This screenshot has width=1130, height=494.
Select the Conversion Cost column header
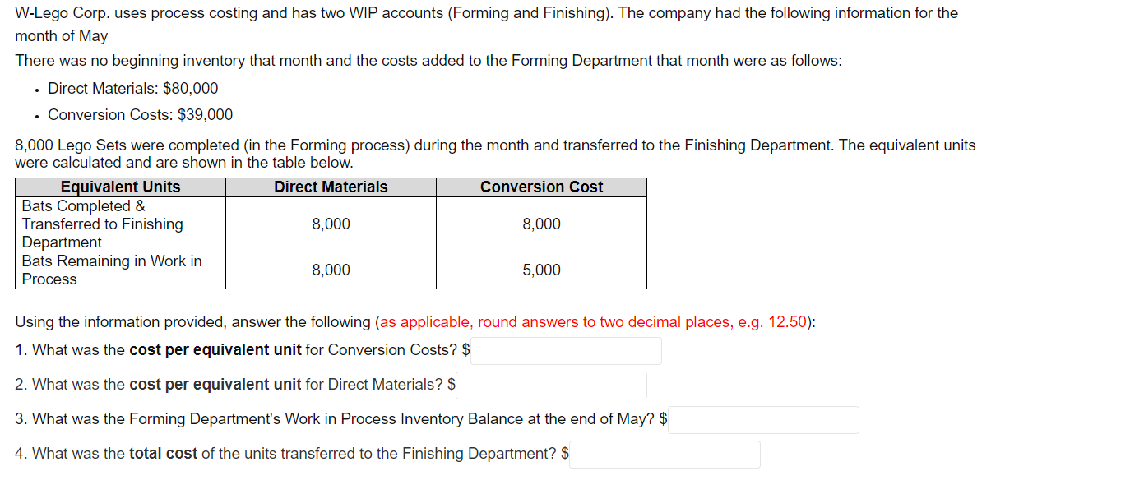(x=540, y=187)
